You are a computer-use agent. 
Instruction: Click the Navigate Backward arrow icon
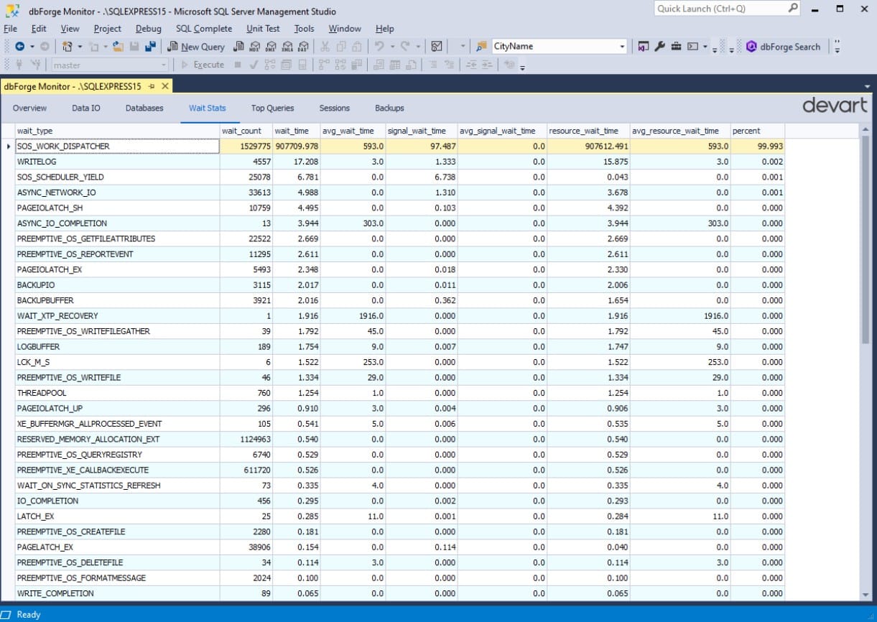(x=19, y=46)
